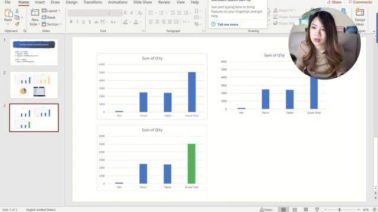378x212 pixels.
Task: Select the Format Painter brush
Action: pos(17,24)
